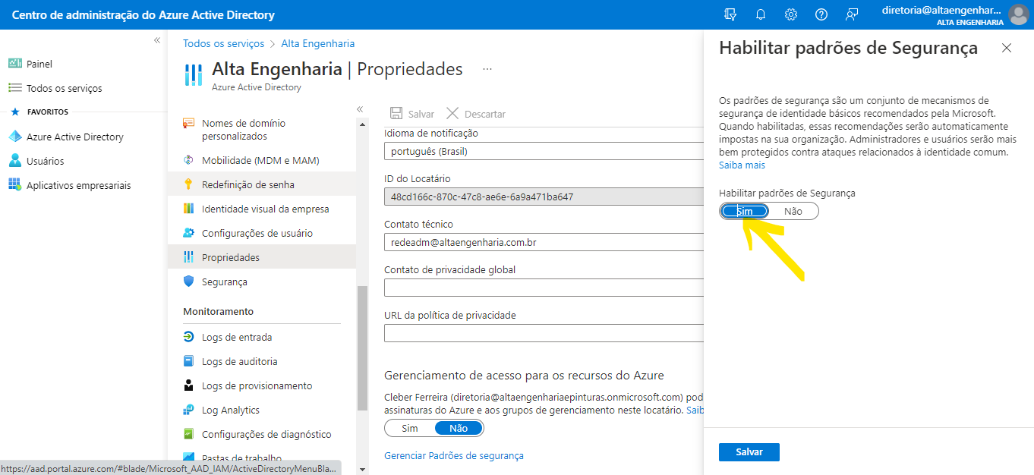Image resolution: width=1034 pixels, height=475 pixels.
Task: Collapse the Azure AD resource menu
Action: click(x=360, y=109)
